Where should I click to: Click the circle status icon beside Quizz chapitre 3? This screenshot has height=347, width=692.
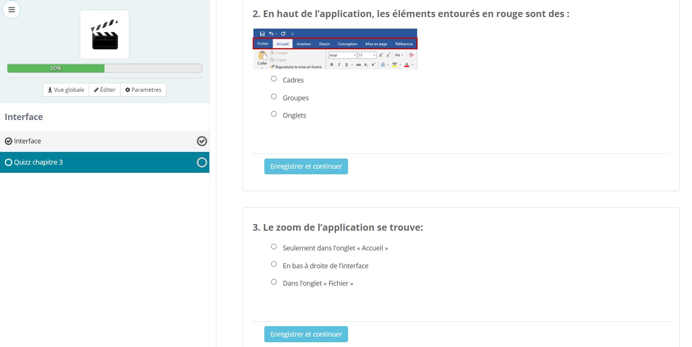9,162
